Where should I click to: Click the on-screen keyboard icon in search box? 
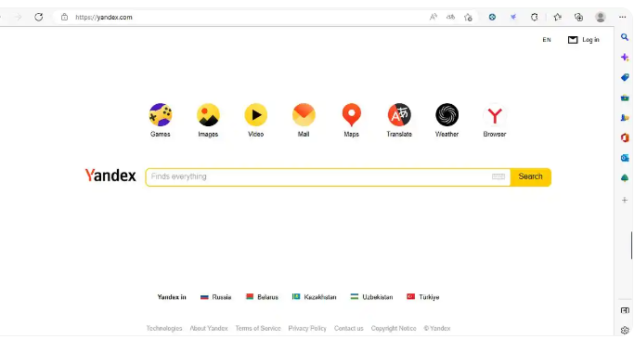[498, 176]
